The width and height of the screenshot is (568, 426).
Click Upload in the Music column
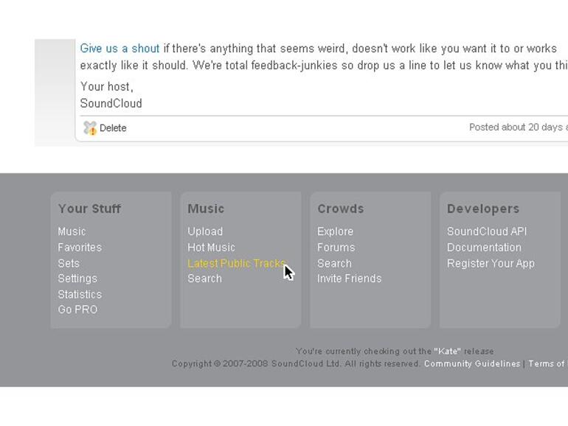pyautogui.click(x=205, y=231)
